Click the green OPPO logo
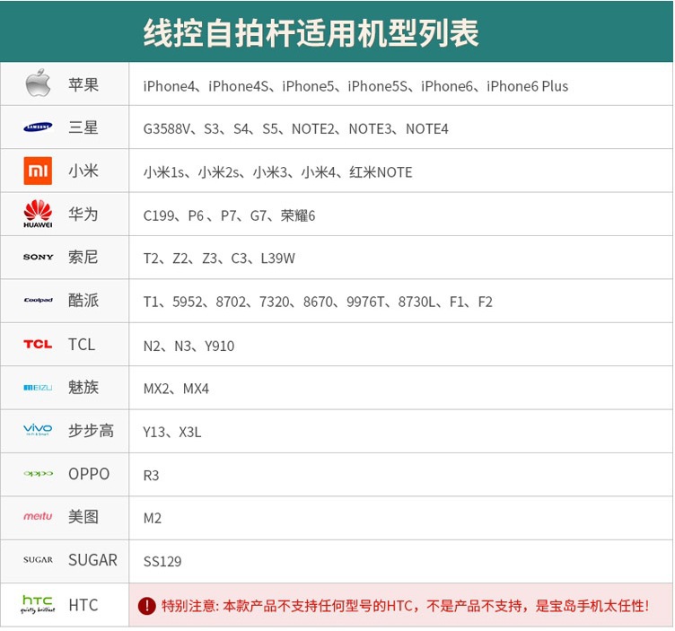 (x=38, y=473)
